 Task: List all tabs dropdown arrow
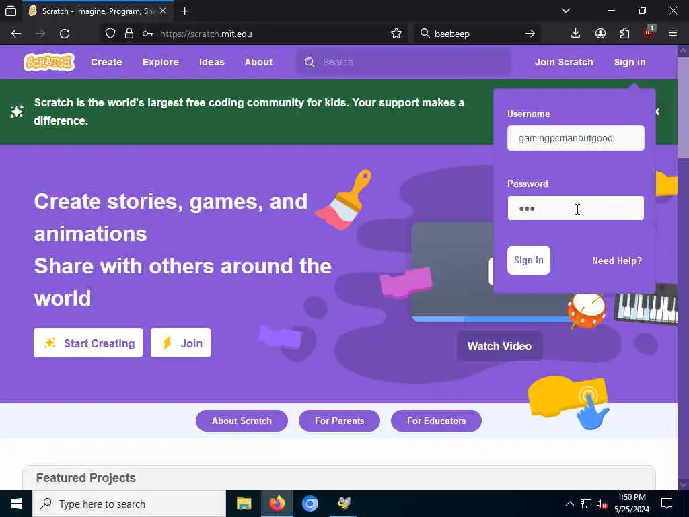(565, 11)
